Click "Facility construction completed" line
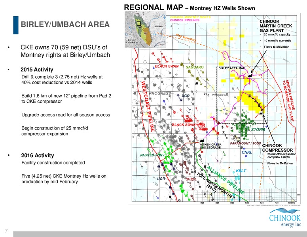Image resolution: width=307 pixels, height=237 pixels. pos(53,163)
